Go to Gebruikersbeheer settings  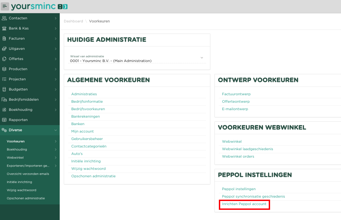pyautogui.click(x=87, y=139)
